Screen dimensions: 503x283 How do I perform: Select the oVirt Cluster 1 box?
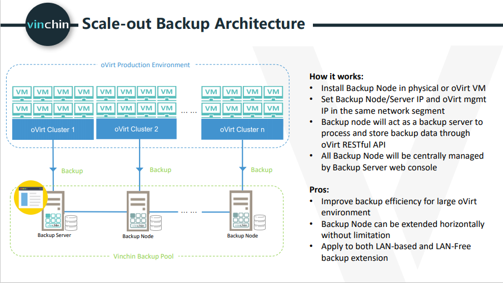[53, 129]
